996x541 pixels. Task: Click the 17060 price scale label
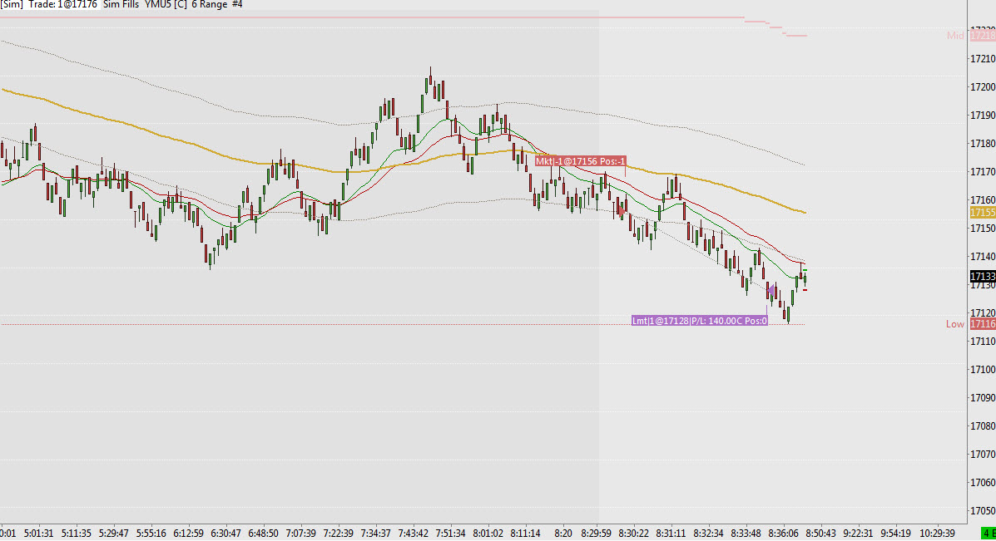(x=983, y=483)
